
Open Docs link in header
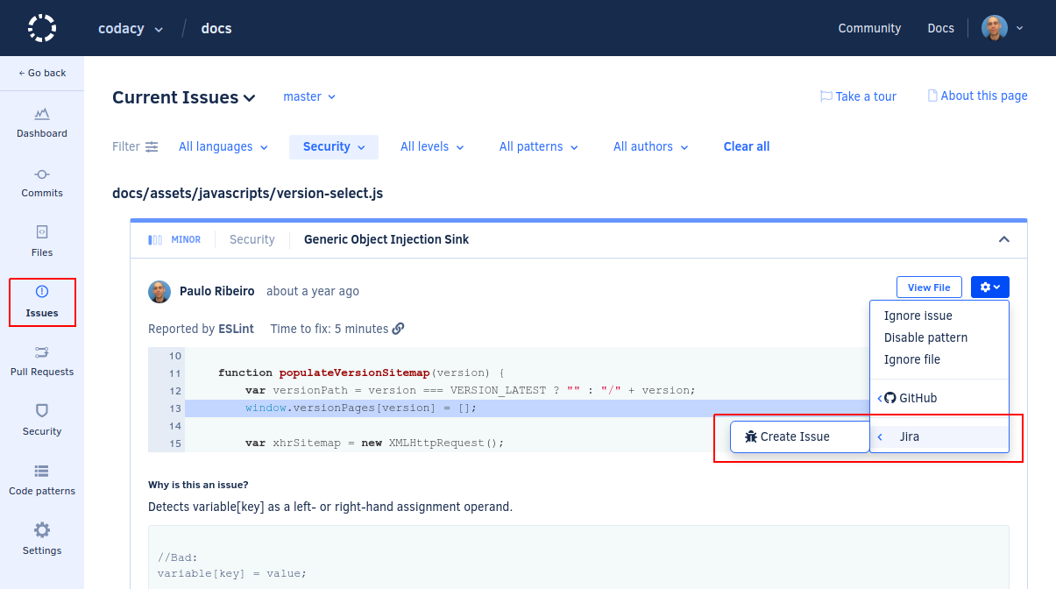[940, 28]
